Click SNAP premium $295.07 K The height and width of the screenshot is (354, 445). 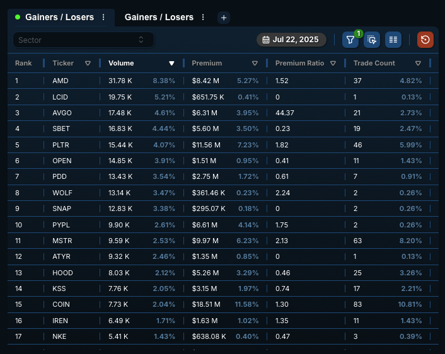[209, 208]
